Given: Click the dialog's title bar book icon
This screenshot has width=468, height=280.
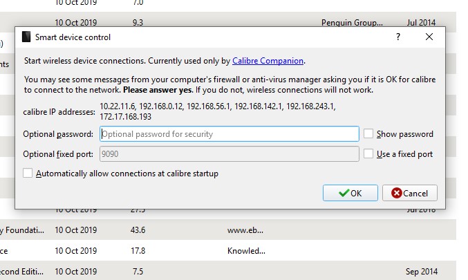Looking at the screenshot, I should [26, 37].
